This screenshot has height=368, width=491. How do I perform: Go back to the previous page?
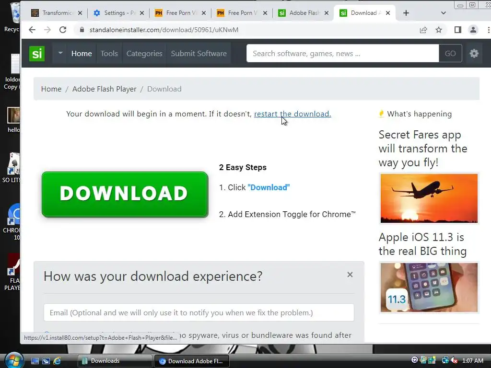(32, 30)
